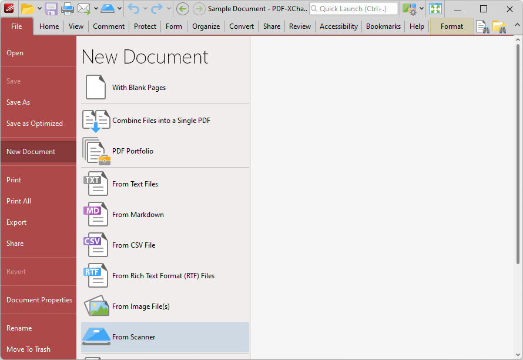The image size is (523, 360).
Task: Switch to the Comment tab
Action: coord(109,26)
